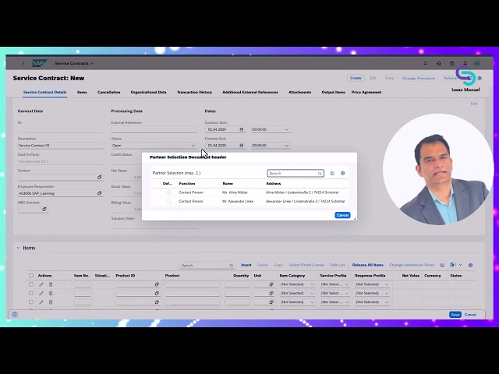
Task: Open value help for WBS Element field
Action: coord(44,209)
